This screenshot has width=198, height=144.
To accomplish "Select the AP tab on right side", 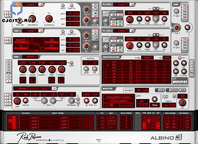I will tap(192, 76).
